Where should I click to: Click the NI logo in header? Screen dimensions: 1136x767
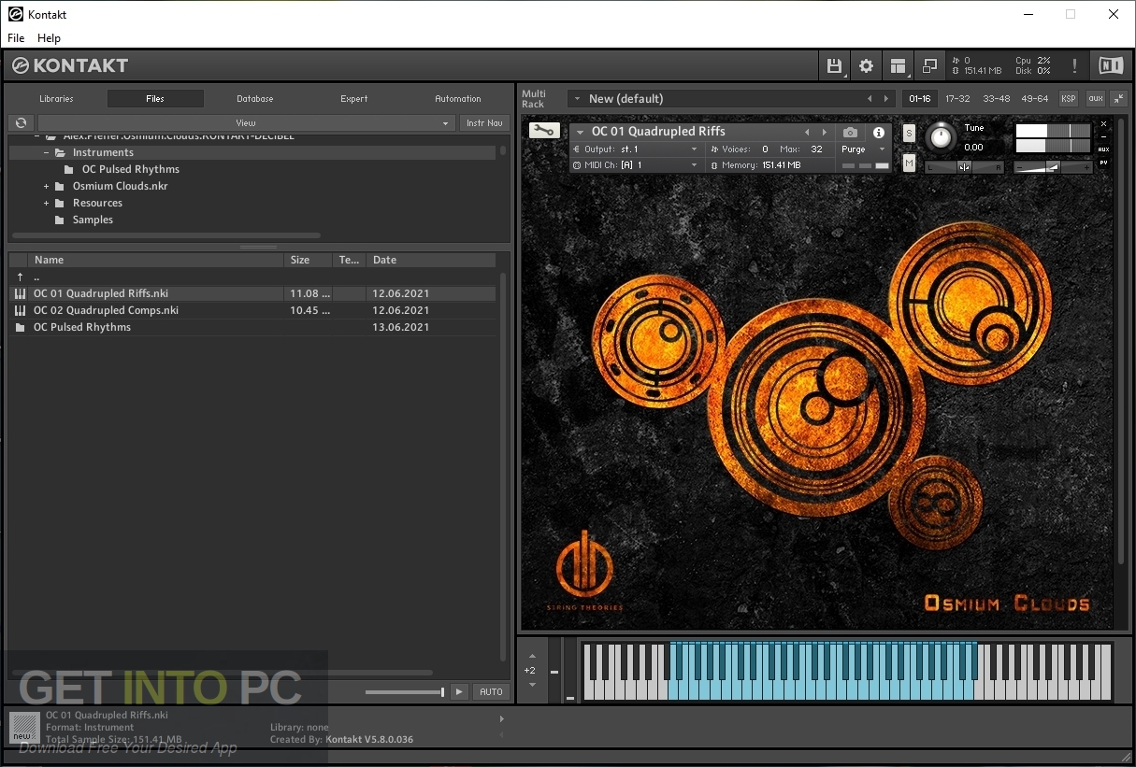pyautogui.click(x=1111, y=65)
